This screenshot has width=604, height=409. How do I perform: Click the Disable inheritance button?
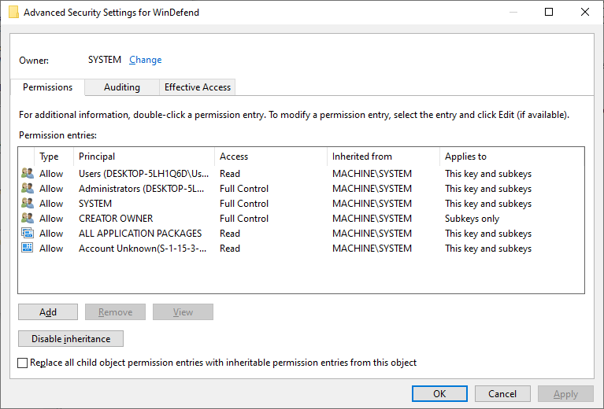[71, 339]
